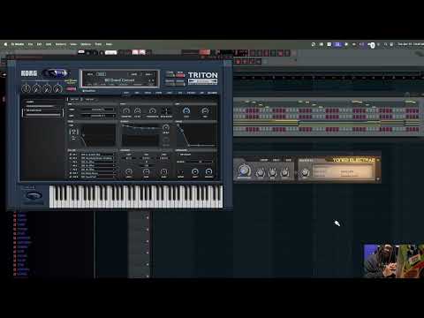Click the KORG logo in the Triton plugin
The image size is (424, 318).
tap(29, 73)
